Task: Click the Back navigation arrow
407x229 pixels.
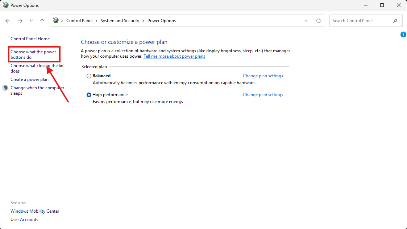Action: click(8, 21)
